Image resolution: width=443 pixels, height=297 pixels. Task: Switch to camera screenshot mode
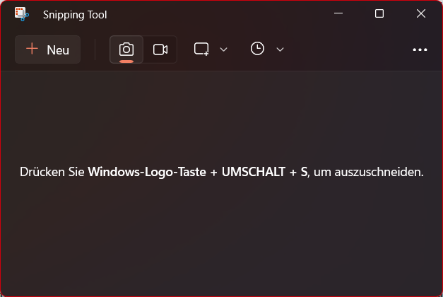point(126,49)
